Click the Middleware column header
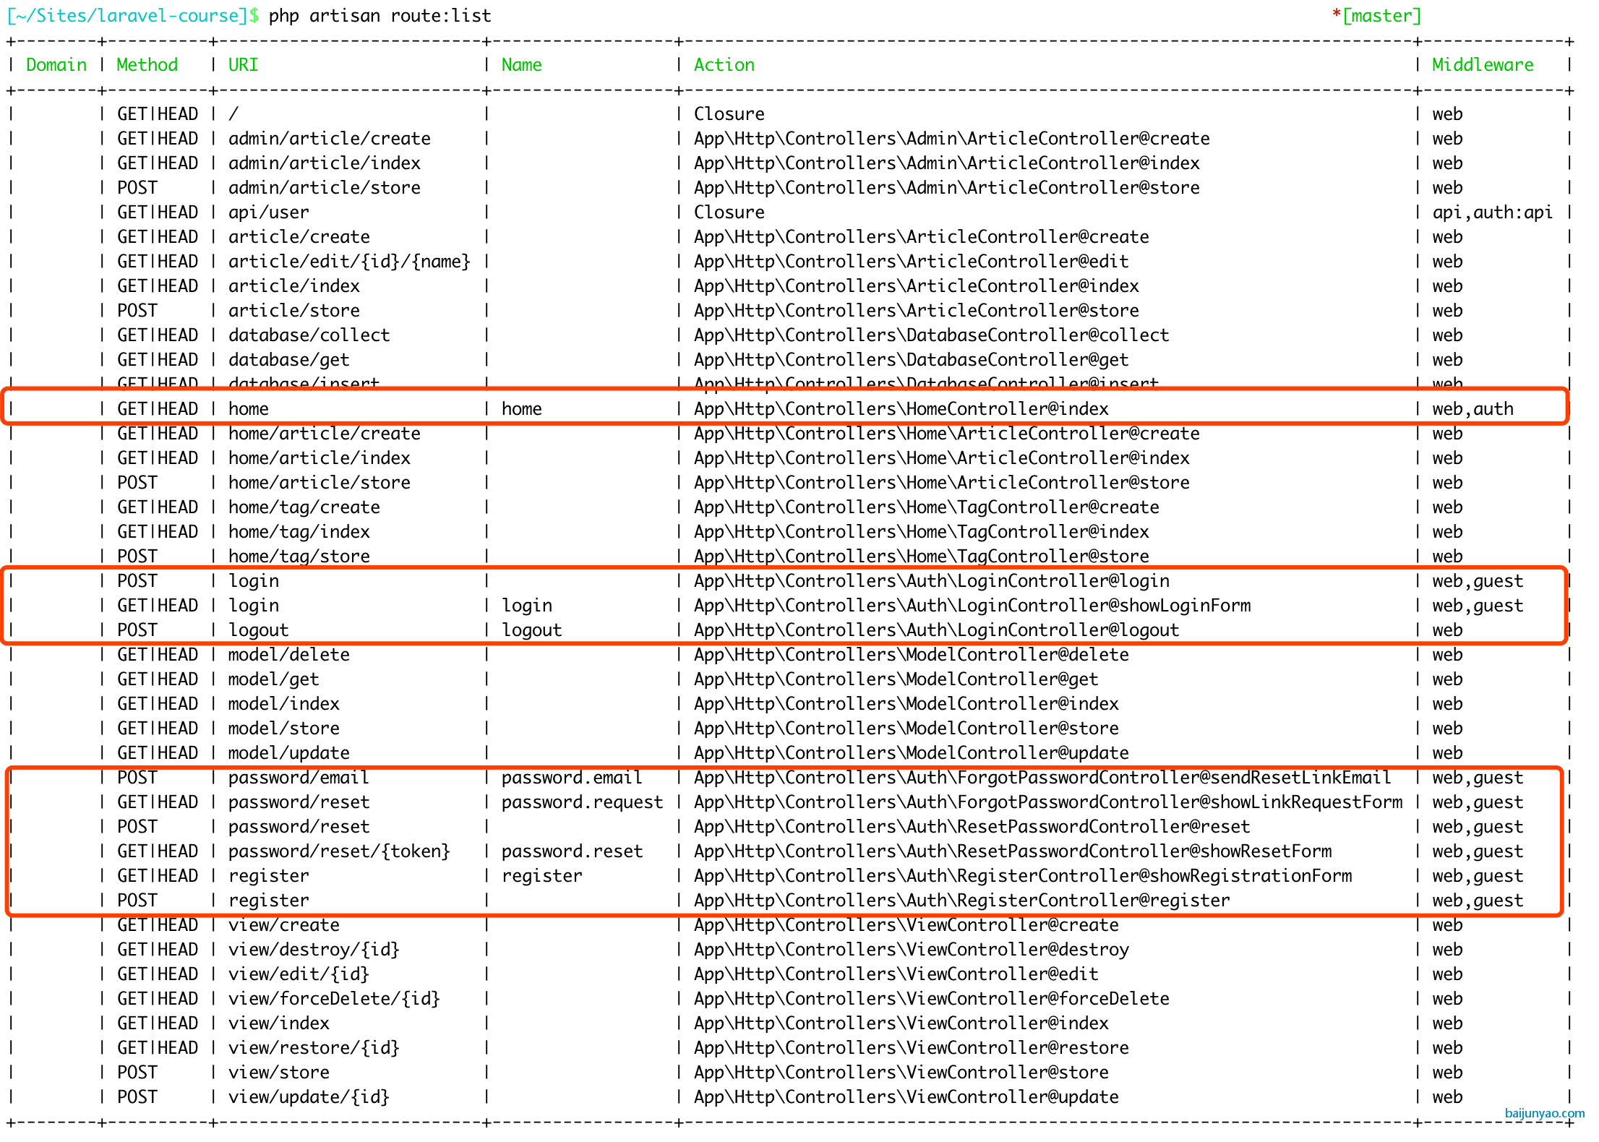 coord(1483,65)
